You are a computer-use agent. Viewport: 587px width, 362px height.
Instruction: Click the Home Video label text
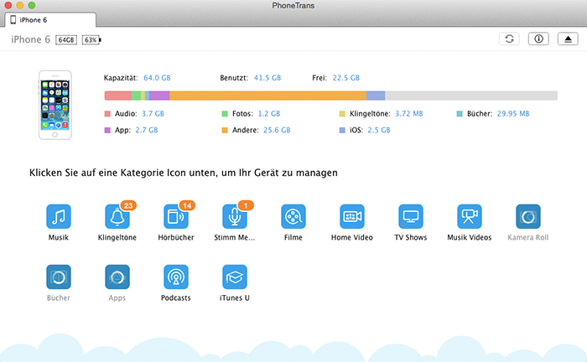click(x=352, y=237)
